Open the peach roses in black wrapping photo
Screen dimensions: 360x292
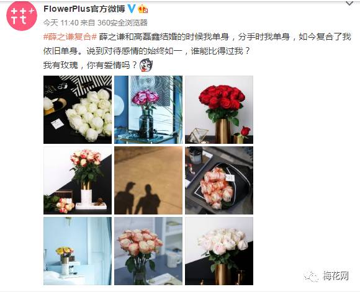[219, 180]
